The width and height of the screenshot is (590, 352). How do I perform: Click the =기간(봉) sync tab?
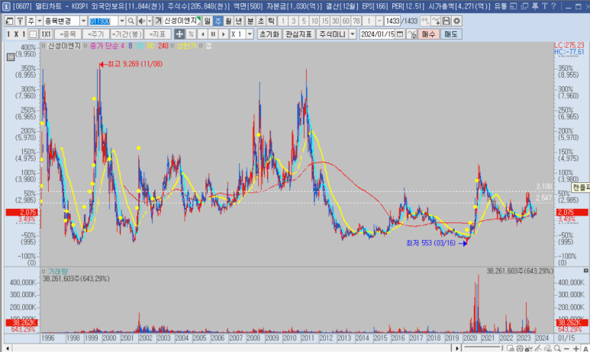tap(127, 34)
